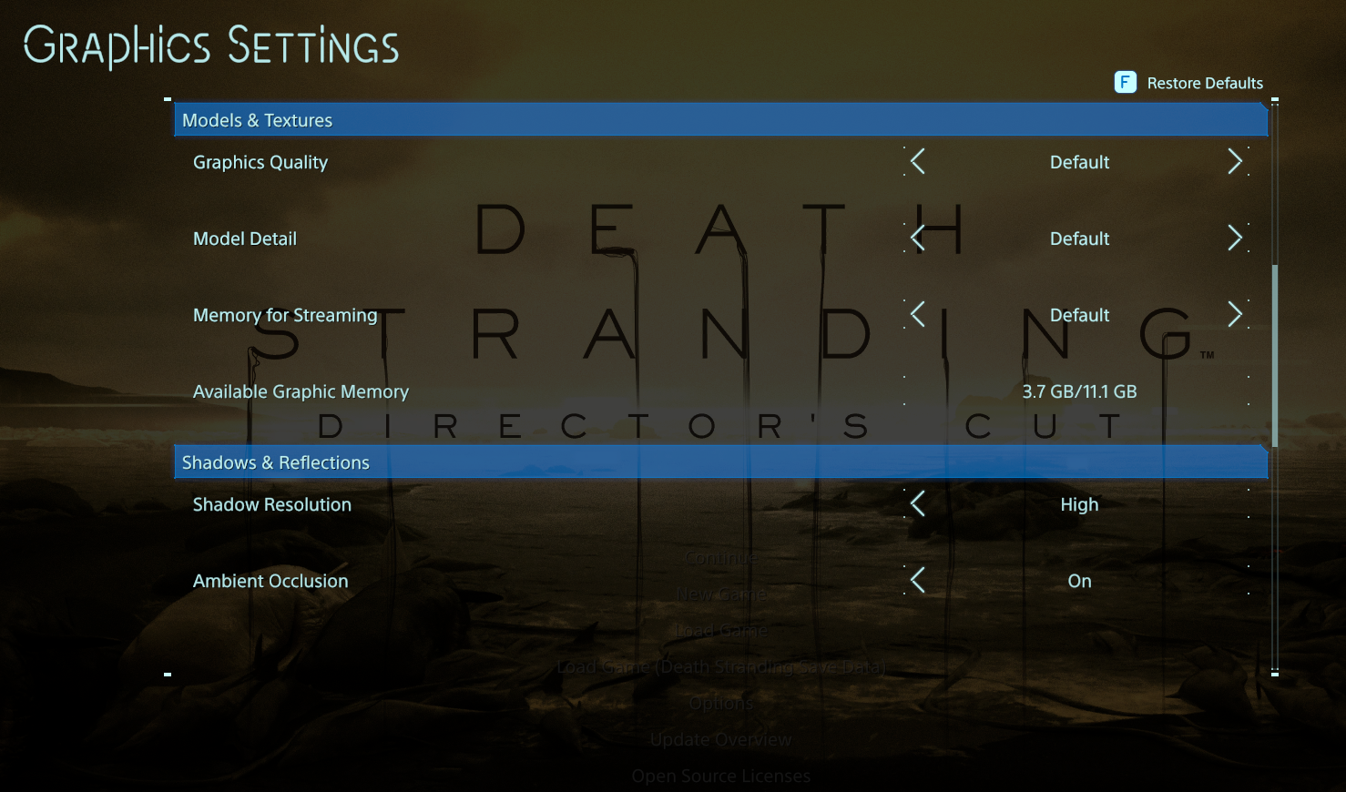Image resolution: width=1346 pixels, height=792 pixels.
Task: Select the Ambient Occlusion setting row
Action: [x=720, y=581]
